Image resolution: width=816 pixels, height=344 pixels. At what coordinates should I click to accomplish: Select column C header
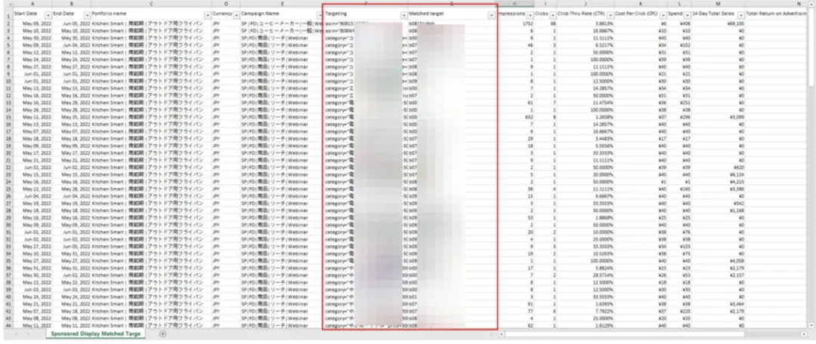[150, 5]
